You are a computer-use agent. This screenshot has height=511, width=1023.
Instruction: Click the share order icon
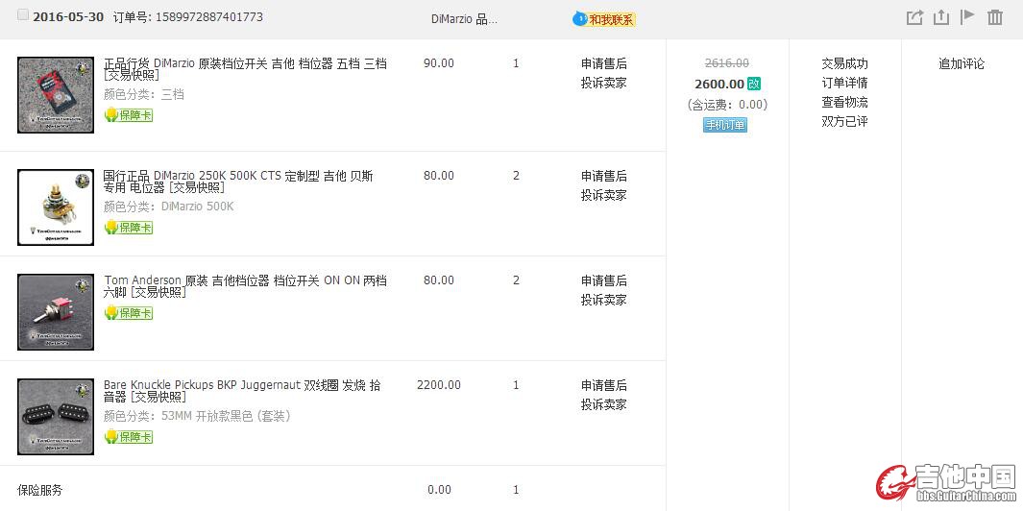pyautogui.click(x=914, y=17)
